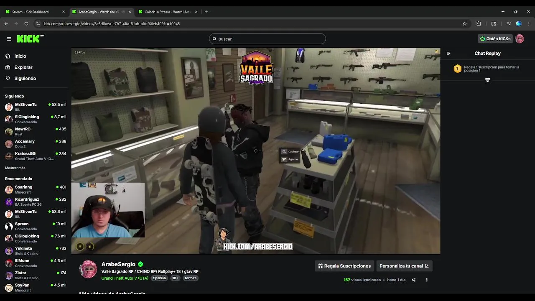Click the Kick logo

coord(30,39)
